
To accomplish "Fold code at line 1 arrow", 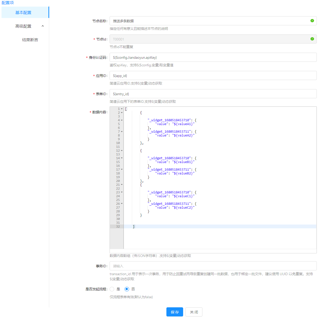I will tap(122, 109).
